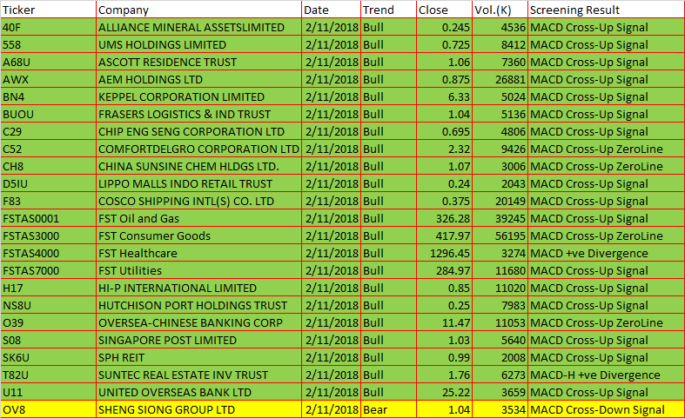The height and width of the screenshot is (418, 685).
Task: Click MACD +ve Divergence result cell
Action: (x=607, y=253)
